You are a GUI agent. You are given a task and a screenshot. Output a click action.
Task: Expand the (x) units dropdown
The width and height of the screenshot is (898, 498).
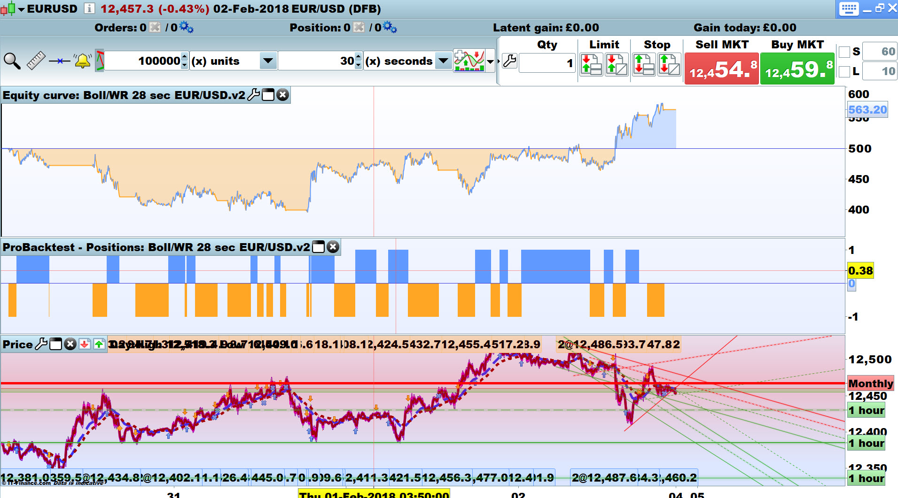click(268, 61)
